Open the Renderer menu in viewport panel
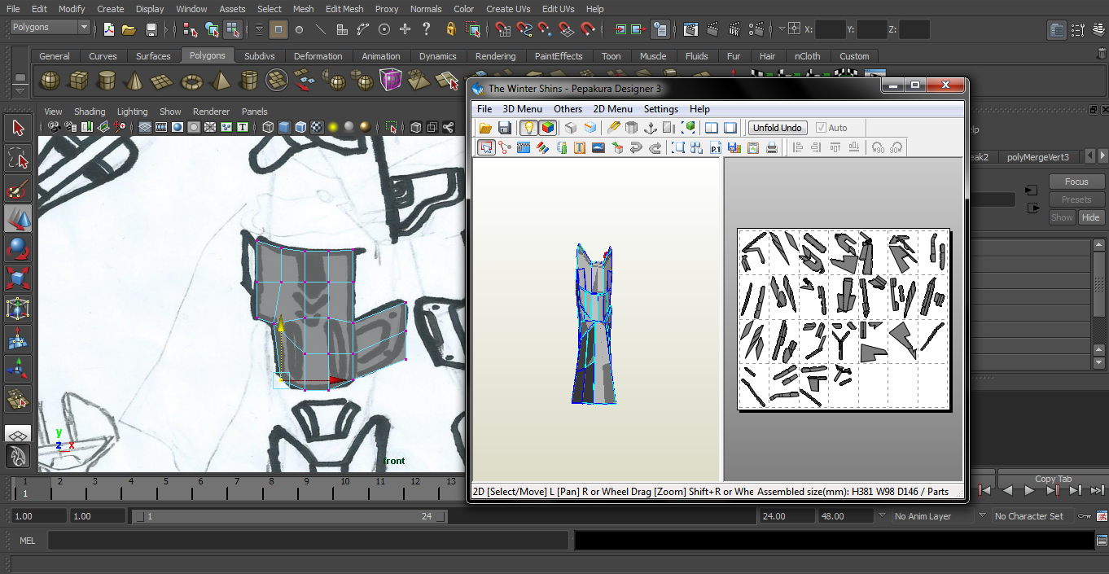Screen dimensions: 1109x574 [211, 112]
